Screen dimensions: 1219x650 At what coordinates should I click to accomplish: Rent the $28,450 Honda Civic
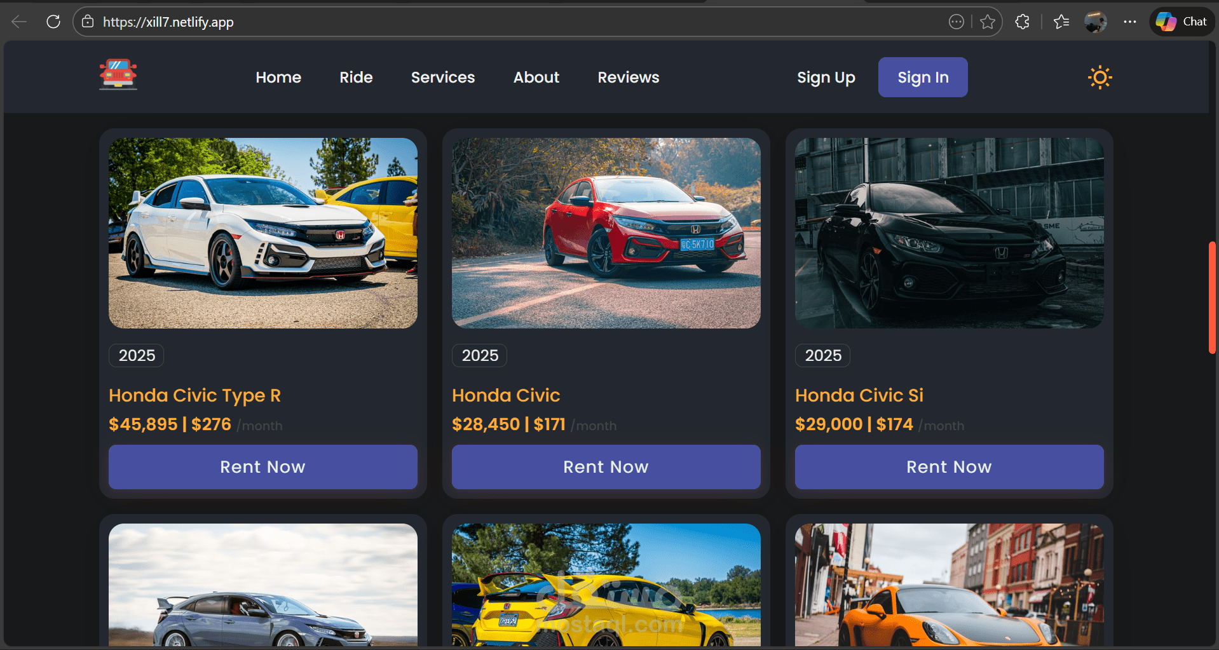606,467
